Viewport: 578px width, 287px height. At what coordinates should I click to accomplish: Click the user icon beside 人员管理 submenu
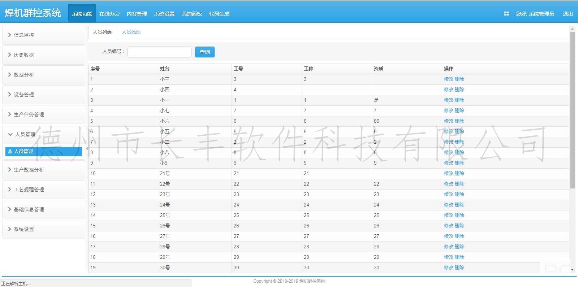(10, 152)
